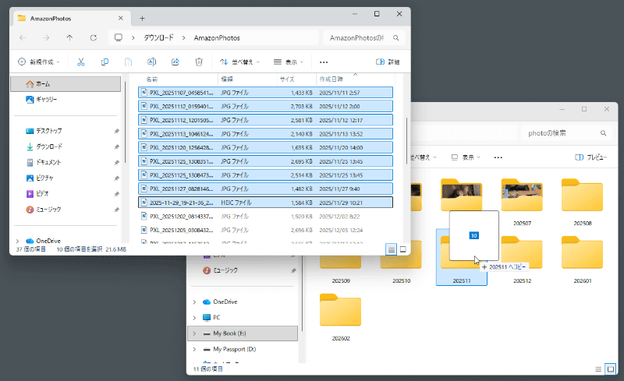Open the 表示 view dropdown in AmazonPhotos

point(289,62)
